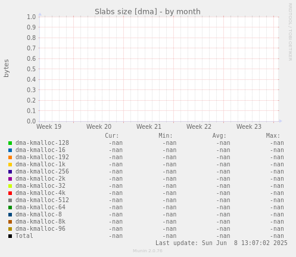Click the Week 21 axis label
296x257 pixels.
(149, 126)
